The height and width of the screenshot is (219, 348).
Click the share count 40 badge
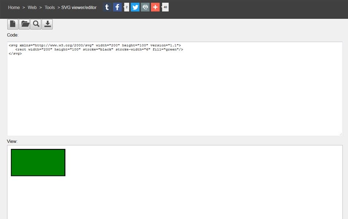click(165, 7)
